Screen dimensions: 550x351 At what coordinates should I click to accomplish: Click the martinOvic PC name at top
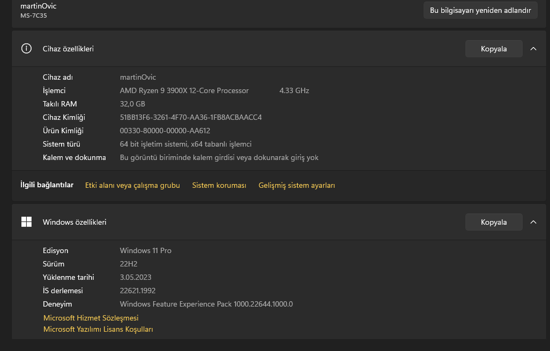(38, 6)
